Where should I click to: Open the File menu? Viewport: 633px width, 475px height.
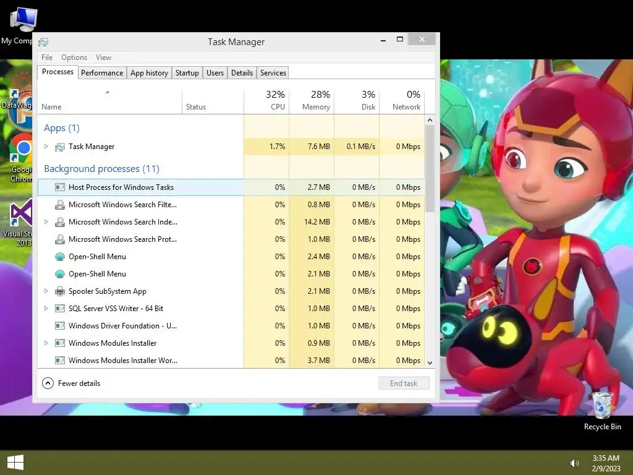pos(47,58)
